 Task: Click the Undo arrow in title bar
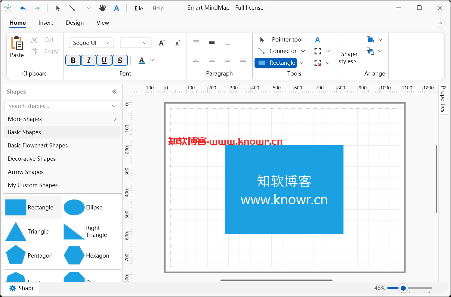click(23, 8)
